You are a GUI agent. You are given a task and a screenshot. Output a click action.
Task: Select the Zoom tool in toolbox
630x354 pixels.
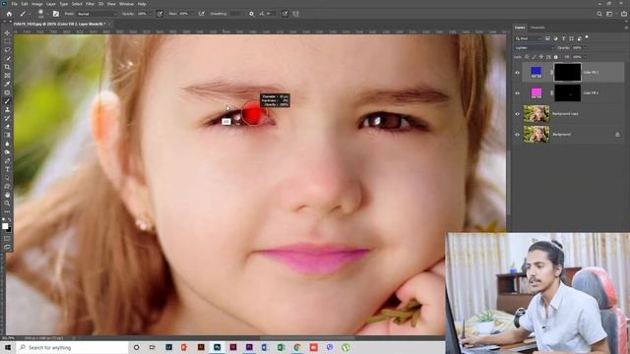coord(7,204)
